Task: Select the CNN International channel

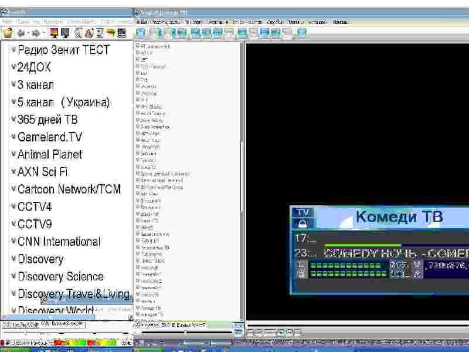Action: [59, 242]
